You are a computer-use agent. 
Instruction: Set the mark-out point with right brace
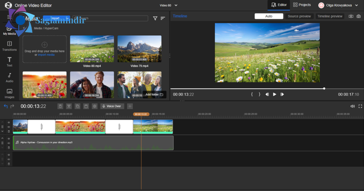coord(259,94)
